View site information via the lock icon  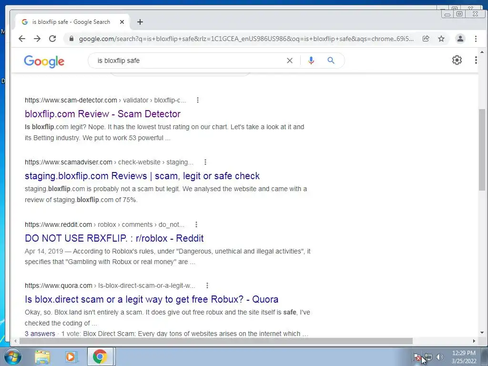[x=71, y=39]
